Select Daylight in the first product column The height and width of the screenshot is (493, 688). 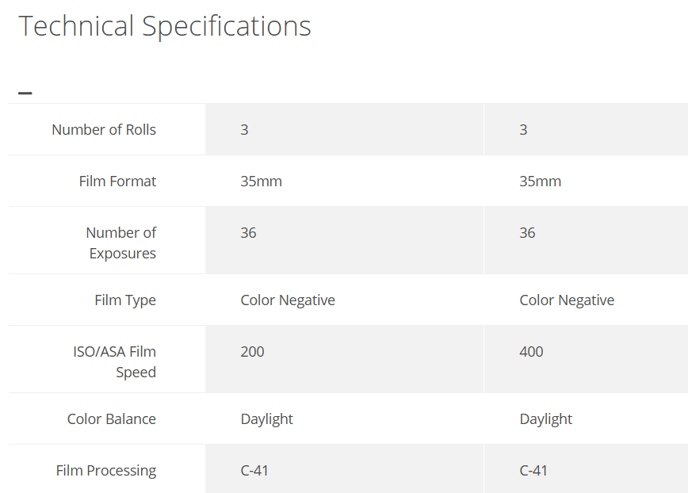pyautogui.click(x=267, y=418)
